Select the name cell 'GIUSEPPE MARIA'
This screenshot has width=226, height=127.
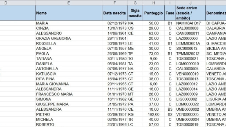click(x=69, y=104)
